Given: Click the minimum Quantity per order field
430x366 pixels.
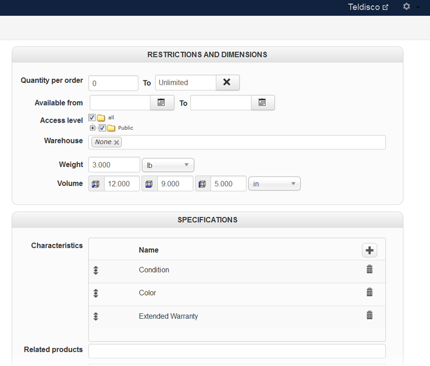Looking at the screenshot, I should [x=113, y=83].
